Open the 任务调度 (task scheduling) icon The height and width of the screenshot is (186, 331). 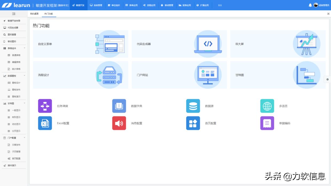[x=45, y=106]
